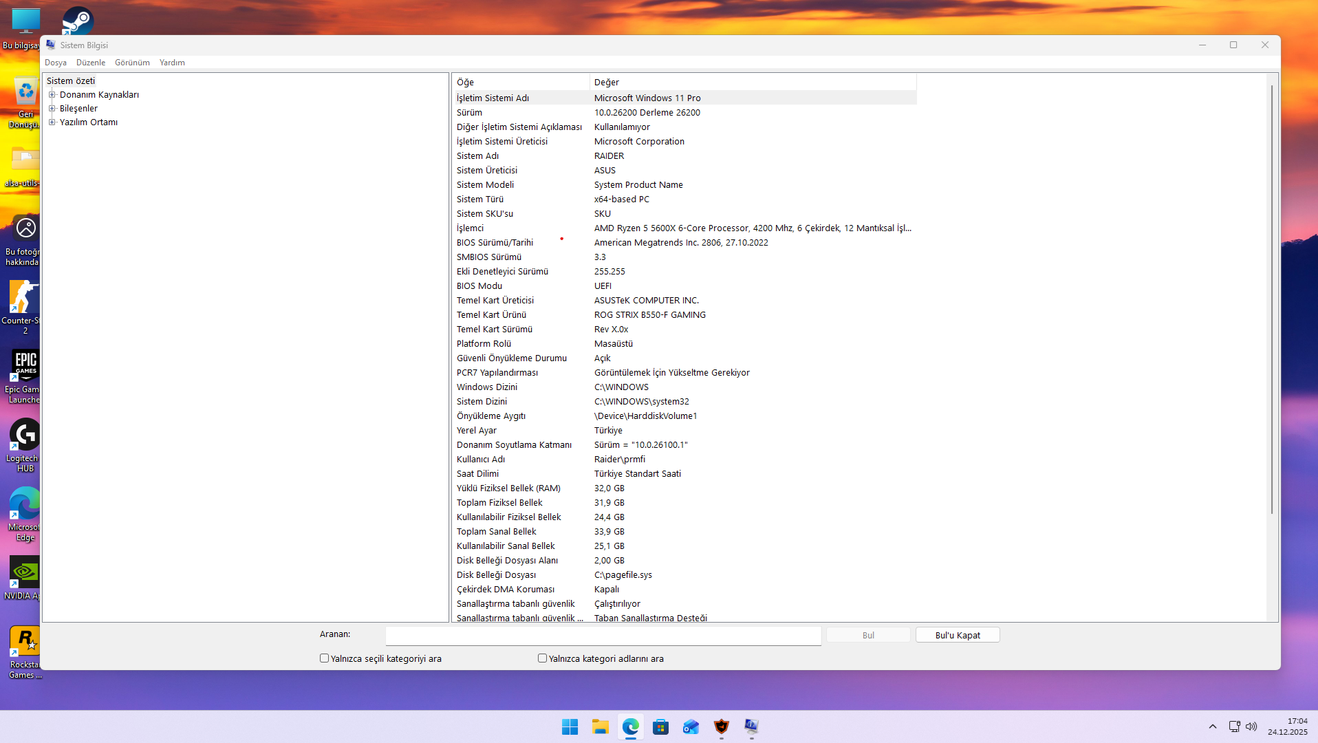This screenshot has width=1318, height=743.
Task: Type in the Aranan search field
Action: point(603,635)
